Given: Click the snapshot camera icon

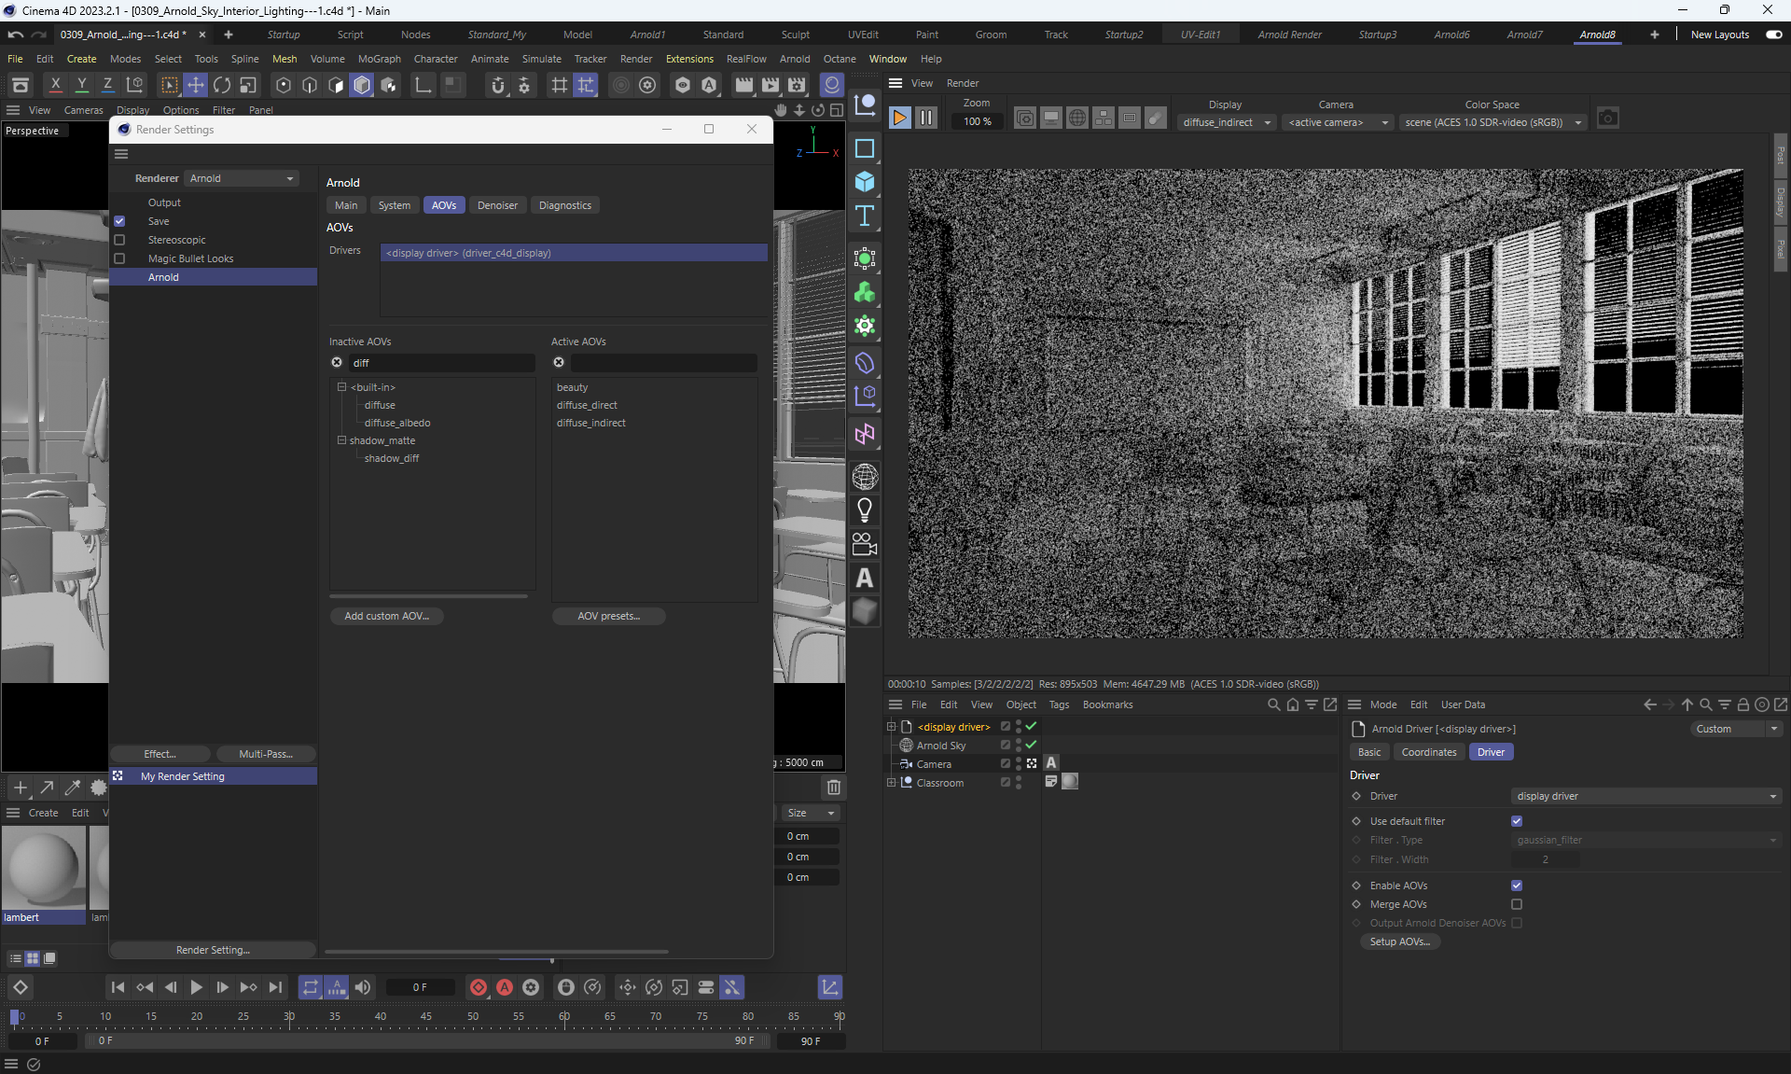Looking at the screenshot, I should 1607,118.
